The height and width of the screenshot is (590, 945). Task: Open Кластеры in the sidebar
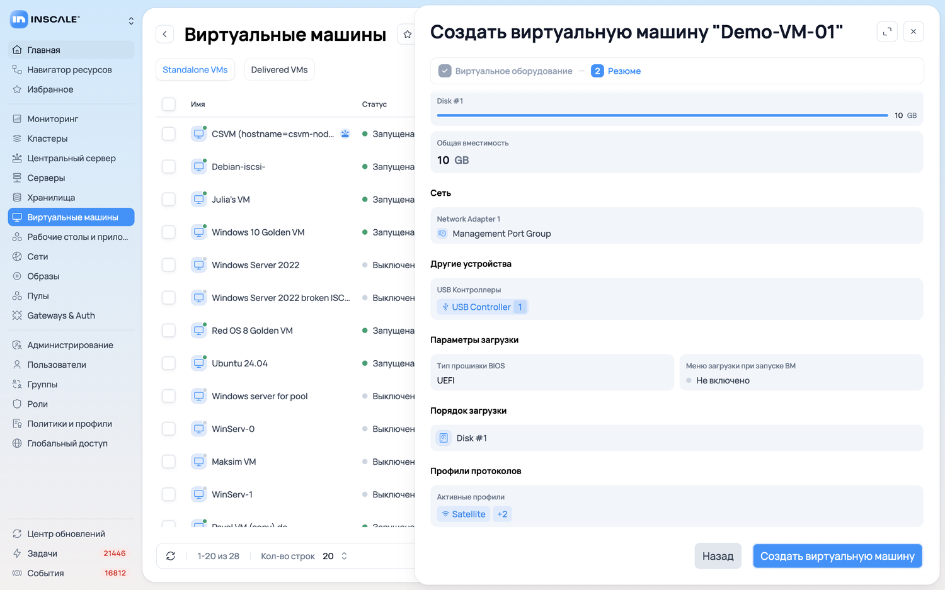click(71, 139)
